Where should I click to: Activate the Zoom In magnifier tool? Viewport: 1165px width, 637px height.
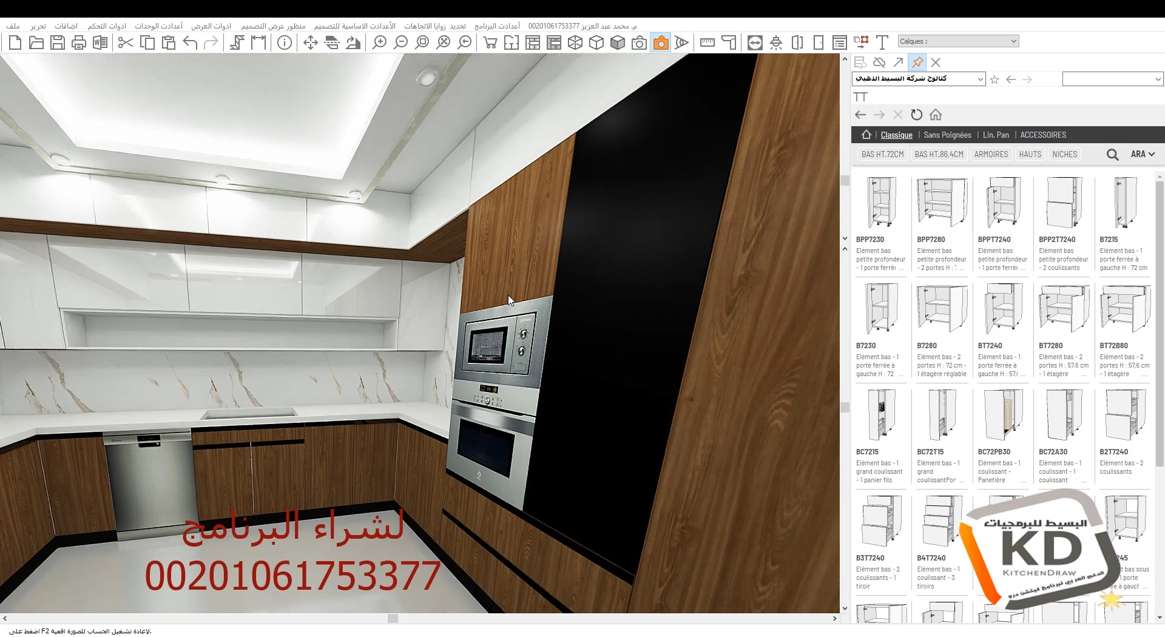(x=379, y=42)
